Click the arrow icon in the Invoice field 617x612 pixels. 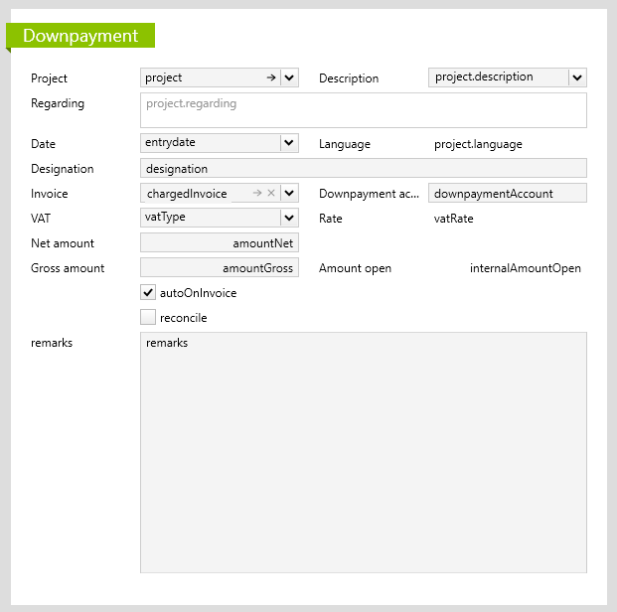tap(256, 193)
